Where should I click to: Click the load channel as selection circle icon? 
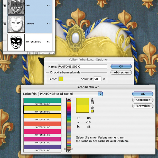[30, 53]
